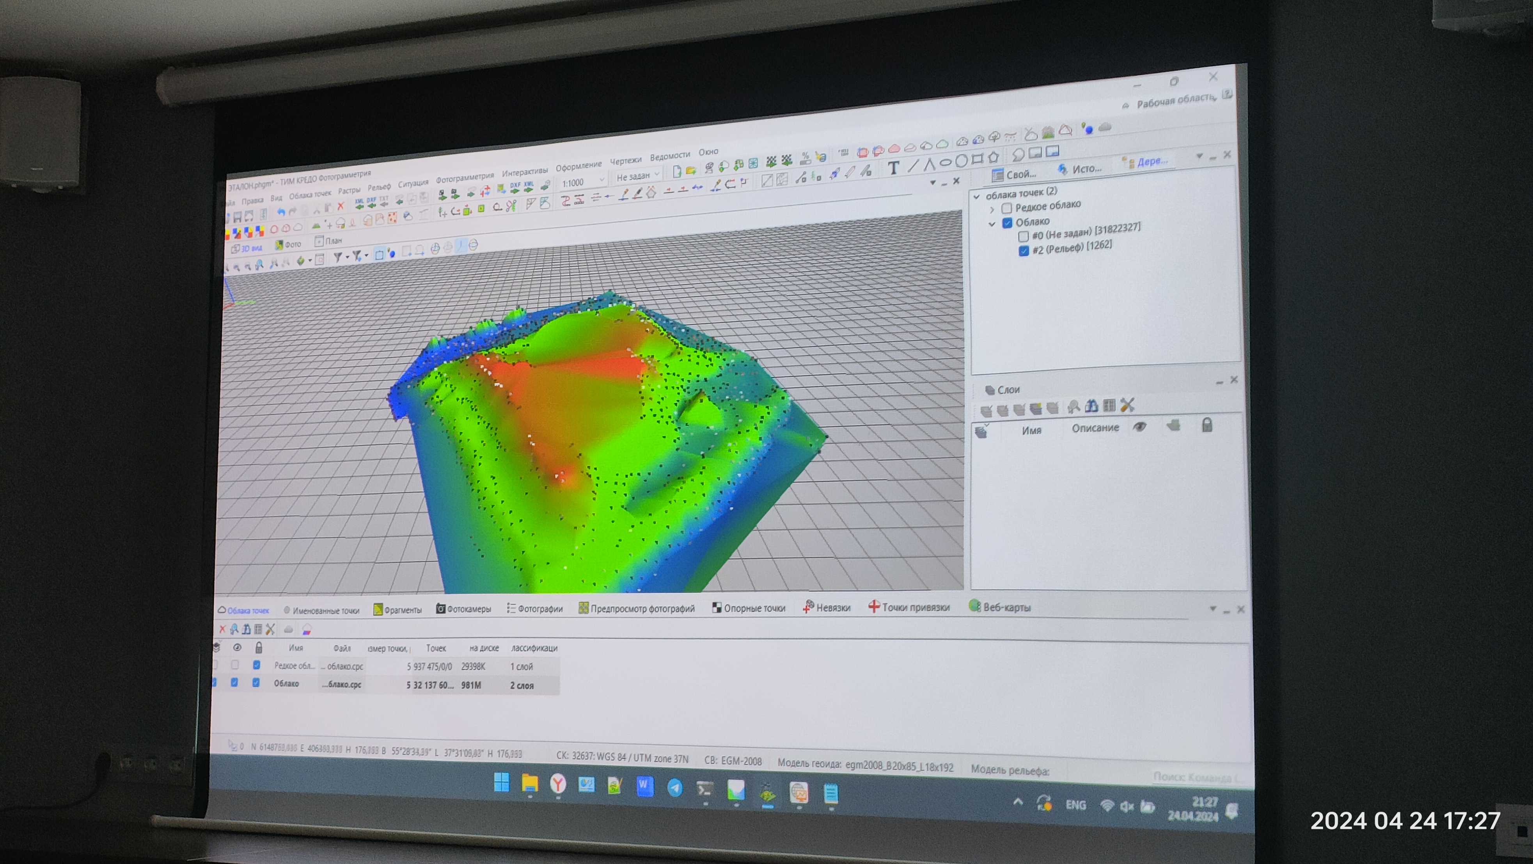
Task: Click the table grid icon in Слои toolbar
Action: (1109, 405)
